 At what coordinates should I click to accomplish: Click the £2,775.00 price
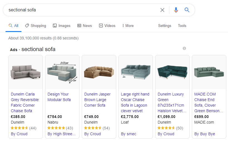130,117
